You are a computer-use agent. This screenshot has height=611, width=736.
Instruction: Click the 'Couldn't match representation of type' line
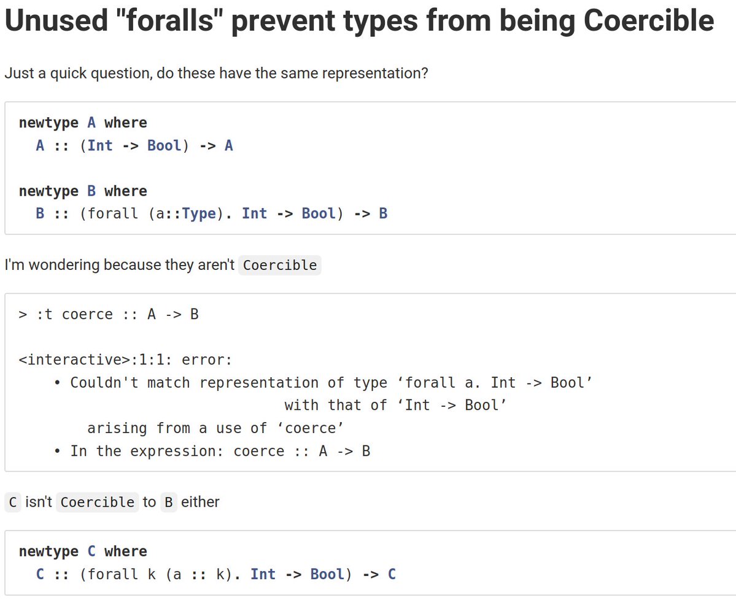pyautogui.click(x=323, y=383)
